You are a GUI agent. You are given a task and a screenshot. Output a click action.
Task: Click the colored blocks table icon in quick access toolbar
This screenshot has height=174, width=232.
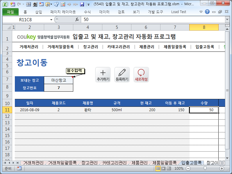pos(13,4)
